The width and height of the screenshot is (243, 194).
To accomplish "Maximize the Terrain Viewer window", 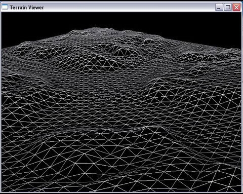I will point(228,8).
